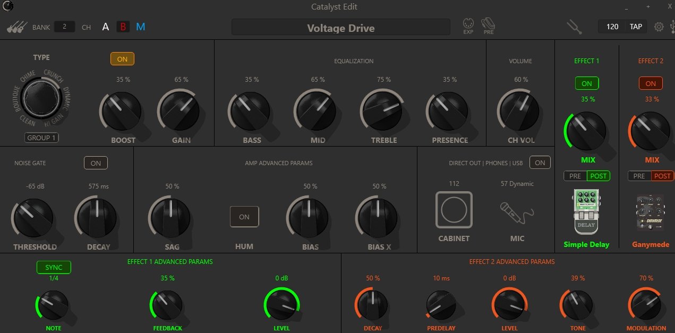This screenshot has width=675, height=333.
Task: Toggle the Hum ON switch
Action: [x=244, y=217]
